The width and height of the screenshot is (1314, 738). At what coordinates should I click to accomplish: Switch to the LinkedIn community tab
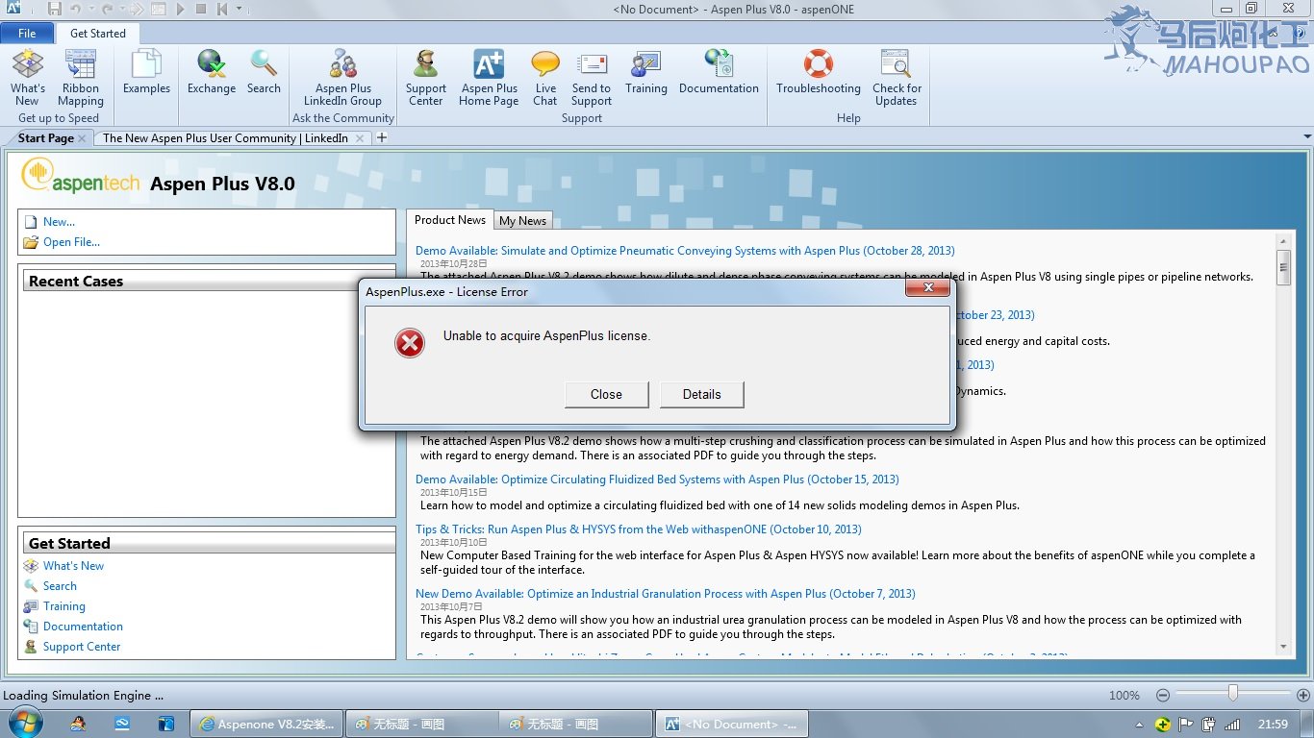pyautogui.click(x=225, y=137)
